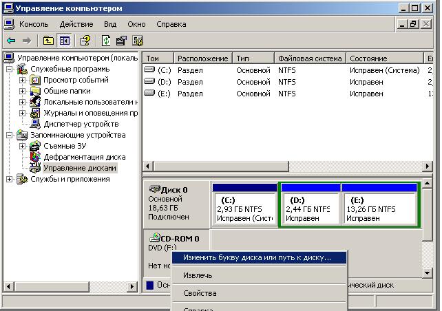Click up arrow of disk view scrollbar
442x311 pixels.
click(x=427, y=184)
